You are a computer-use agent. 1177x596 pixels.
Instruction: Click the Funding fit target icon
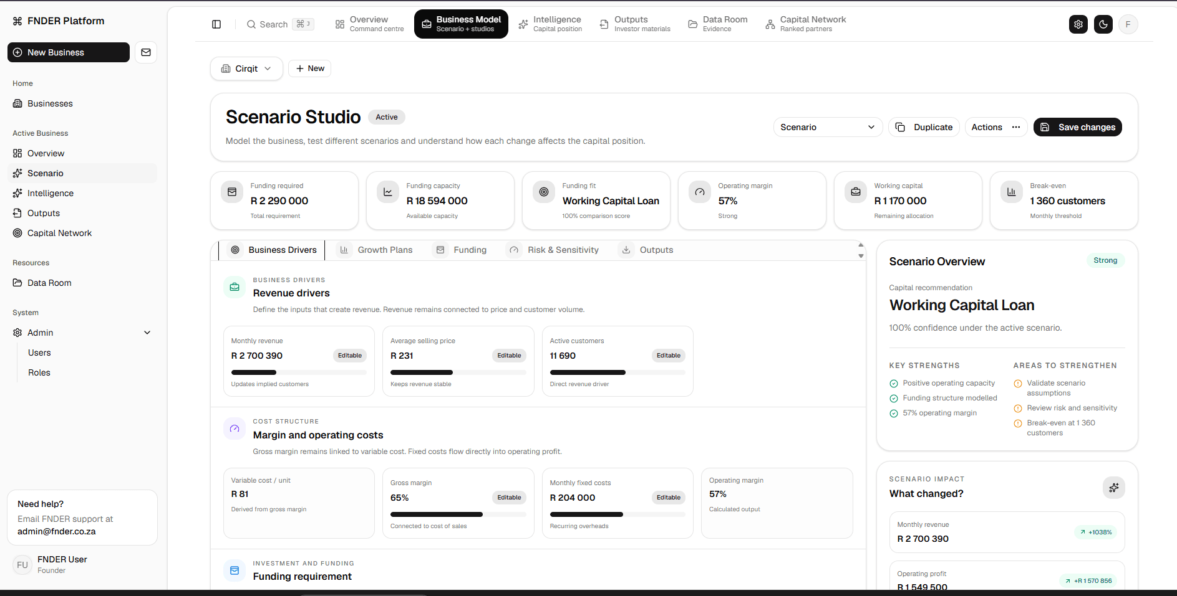tap(544, 192)
